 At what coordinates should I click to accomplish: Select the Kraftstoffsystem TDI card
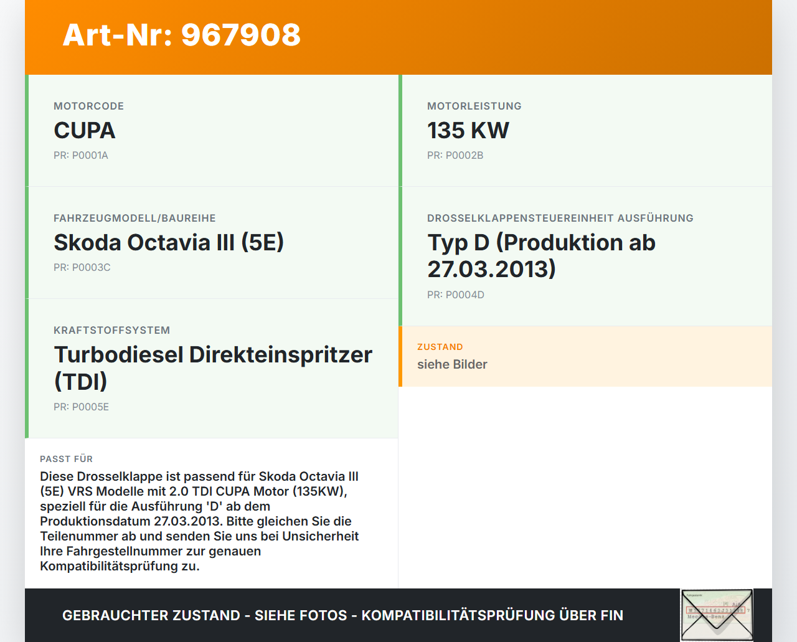coord(212,367)
